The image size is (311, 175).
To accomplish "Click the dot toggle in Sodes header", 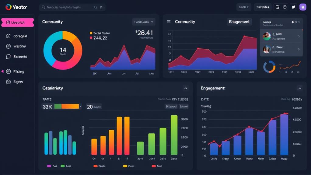I will 292,22.
